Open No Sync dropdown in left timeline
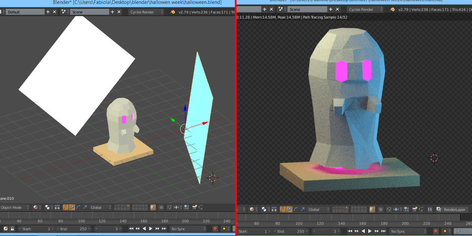 (x=188, y=229)
